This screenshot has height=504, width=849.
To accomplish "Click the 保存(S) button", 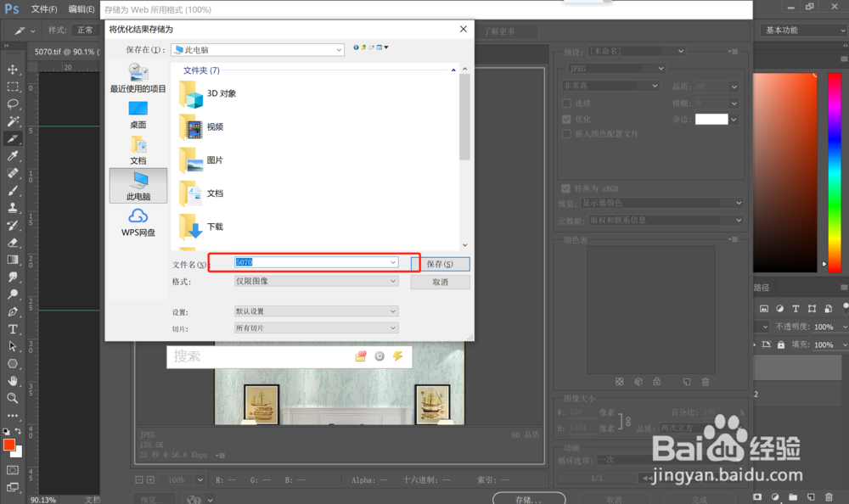I will point(440,264).
